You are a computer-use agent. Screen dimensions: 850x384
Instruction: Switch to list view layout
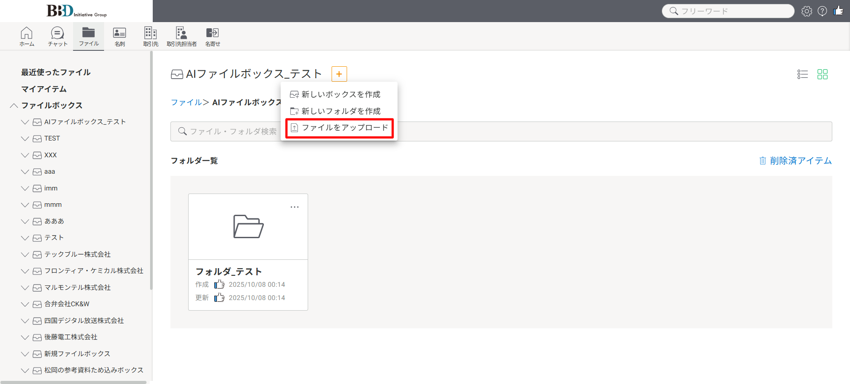[x=802, y=74]
